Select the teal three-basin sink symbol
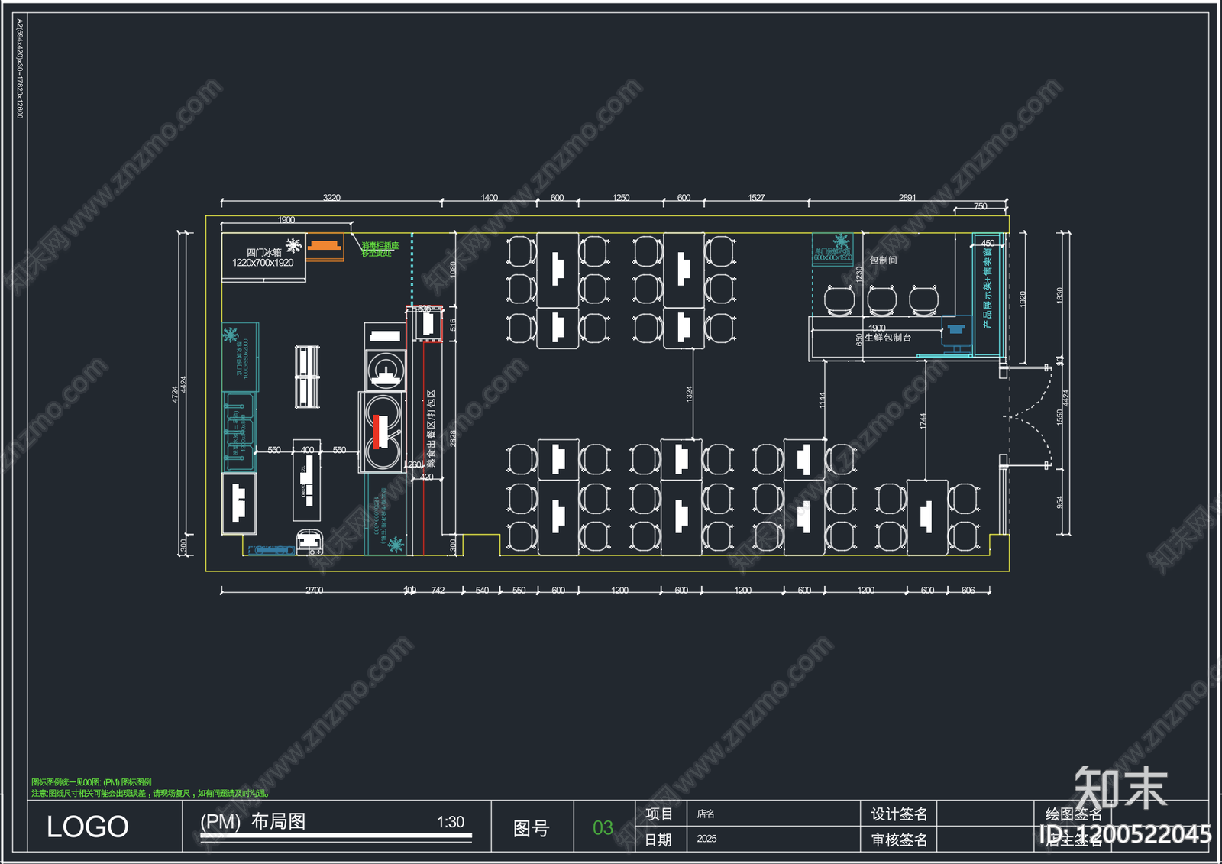The image size is (1222, 864). pos(238,432)
